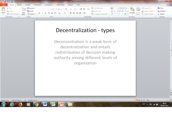Clear all formatting with the eraser icon
172x118 pixels.
(x=66, y=9)
